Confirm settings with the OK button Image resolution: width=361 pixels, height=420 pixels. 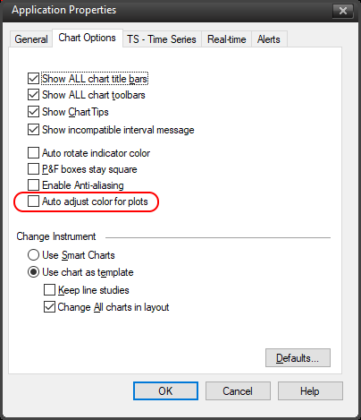(x=165, y=391)
